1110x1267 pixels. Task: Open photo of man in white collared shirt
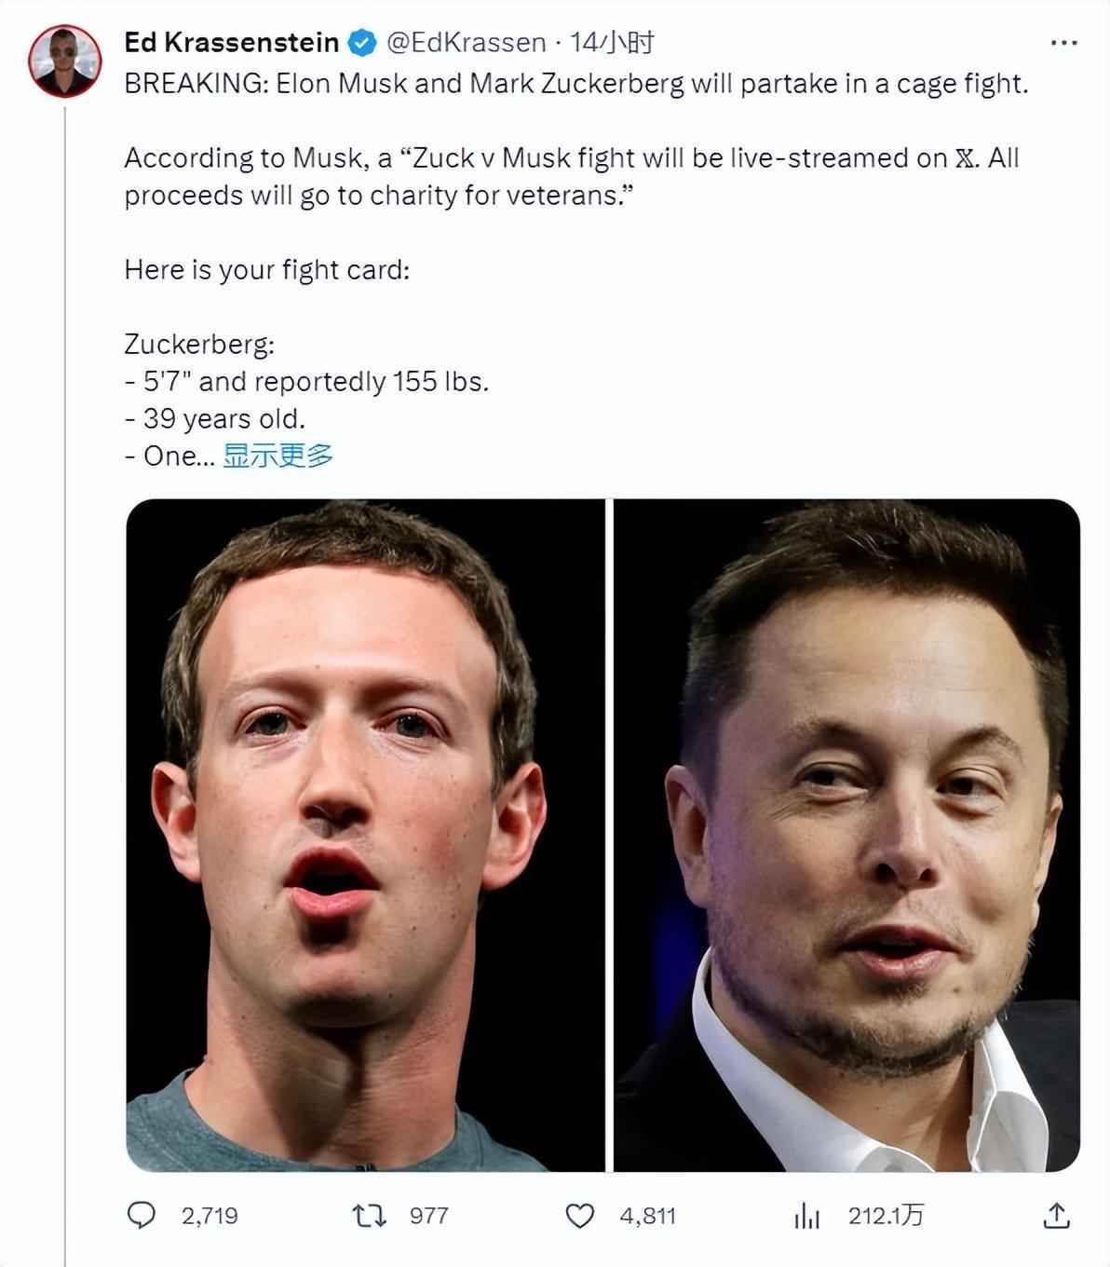tap(846, 835)
